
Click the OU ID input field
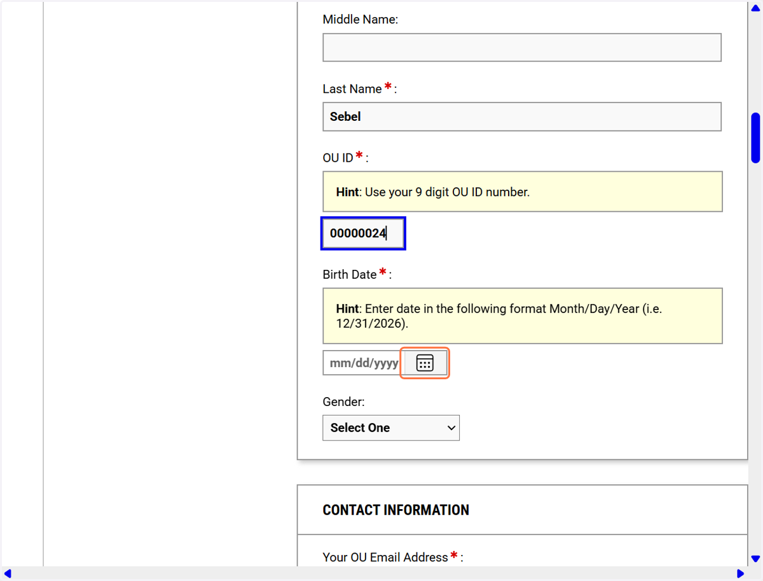[x=363, y=234]
